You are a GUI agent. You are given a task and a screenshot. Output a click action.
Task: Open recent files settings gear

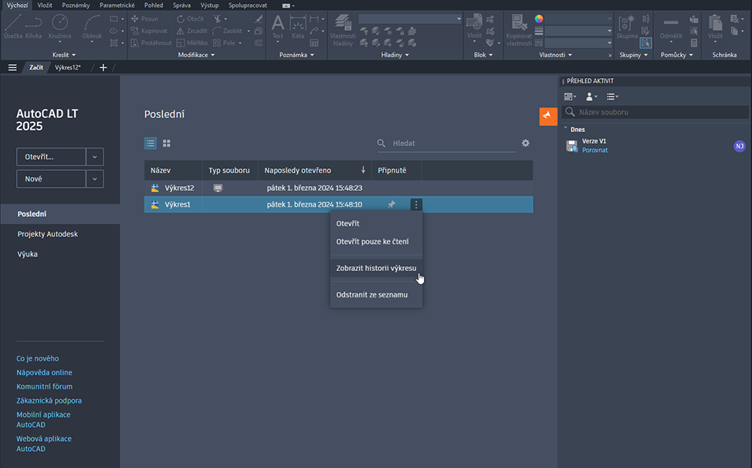[526, 143]
